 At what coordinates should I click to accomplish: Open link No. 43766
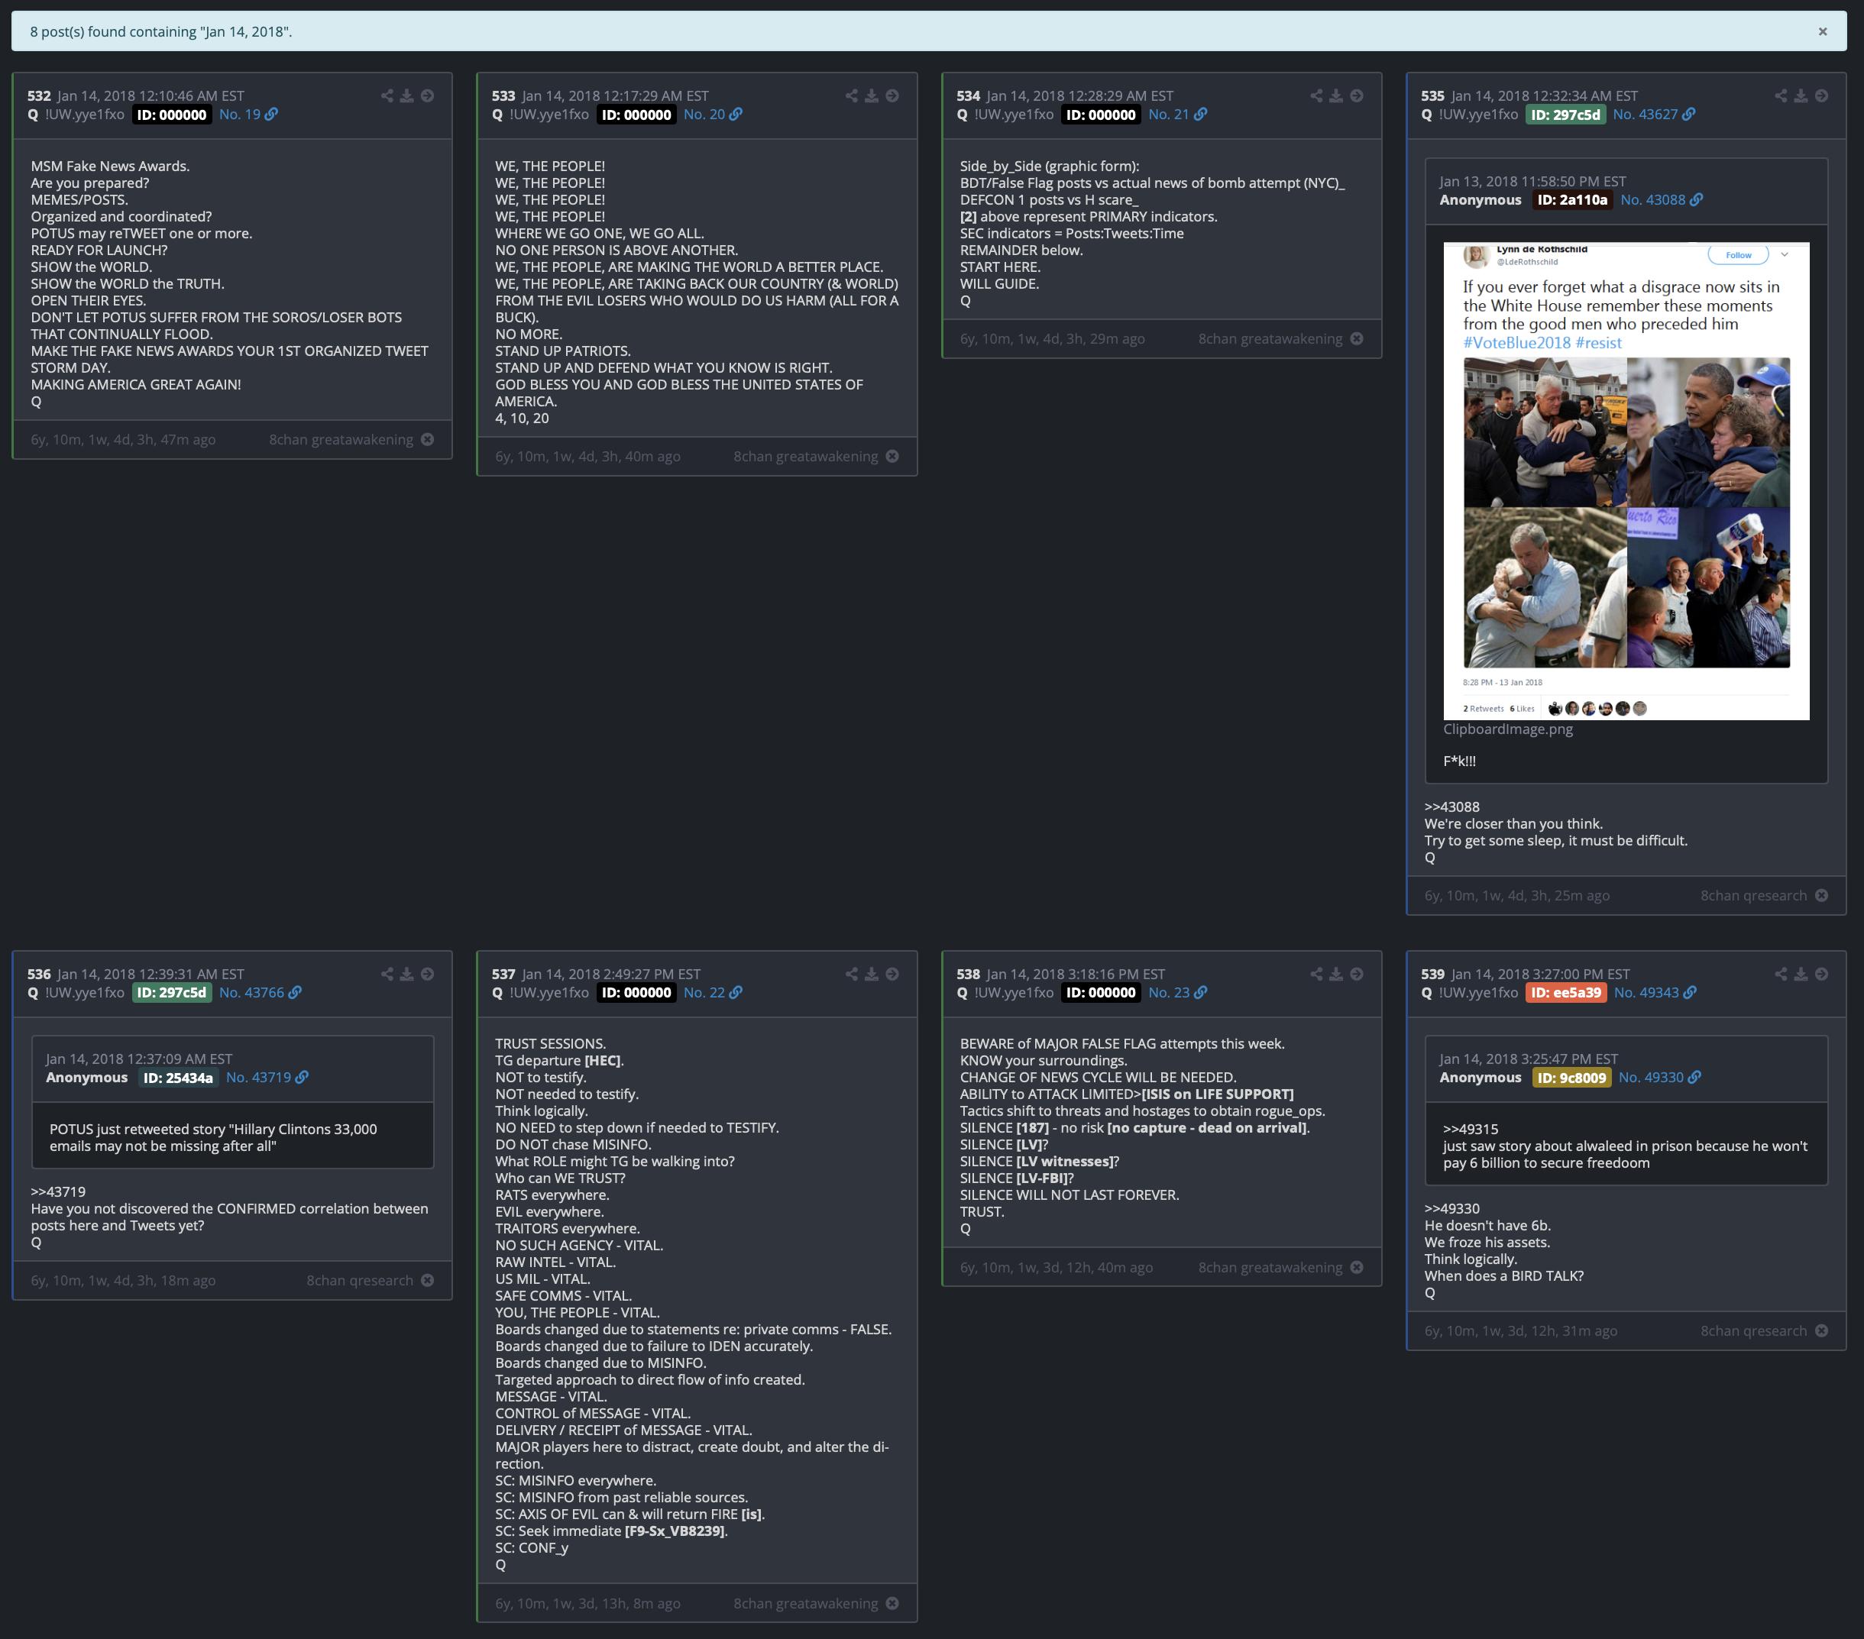tap(260, 993)
